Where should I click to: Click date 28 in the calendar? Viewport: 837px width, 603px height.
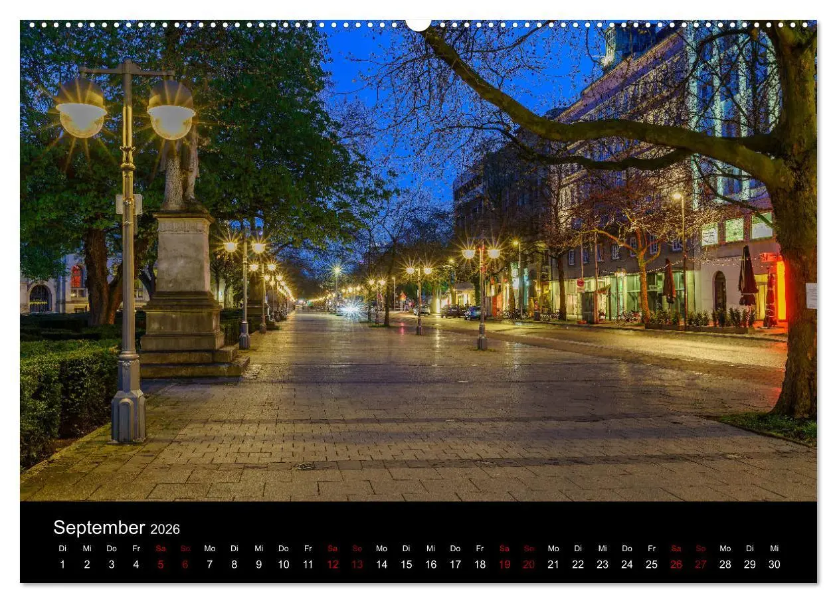click(725, 564)
